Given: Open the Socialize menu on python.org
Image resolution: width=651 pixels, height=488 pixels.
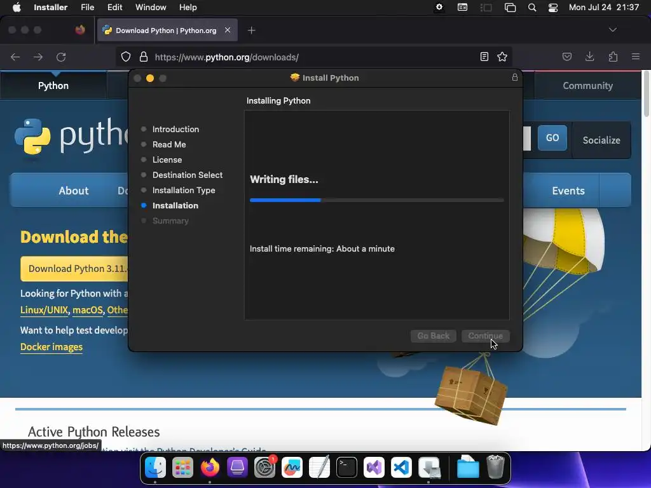Looking at the screenshot, I should pyautogui.click(x=601, y=140).
